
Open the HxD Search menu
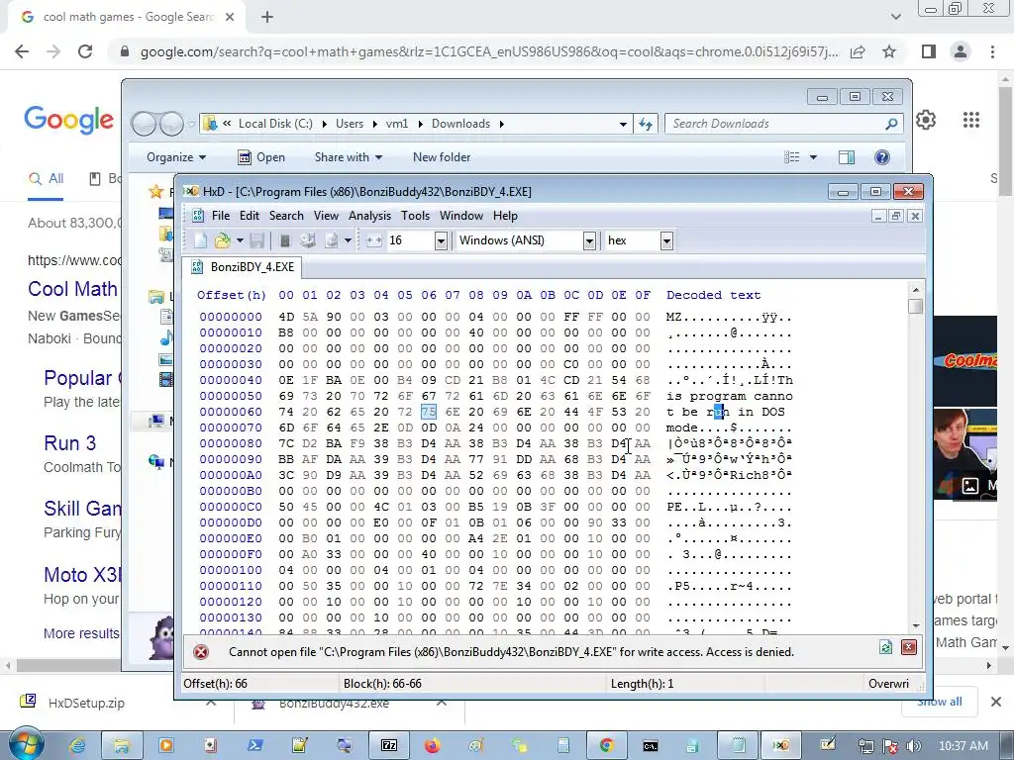286,216
